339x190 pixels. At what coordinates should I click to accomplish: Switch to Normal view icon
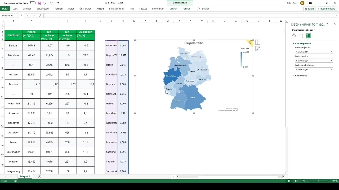pyautogui.click(x=289, y=181)
